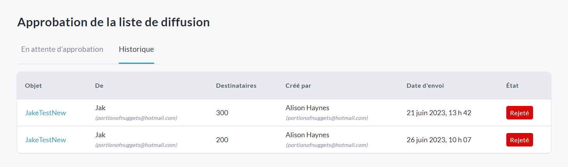
Task: Select the 300 recipients cell
Action: pos(222,113)
